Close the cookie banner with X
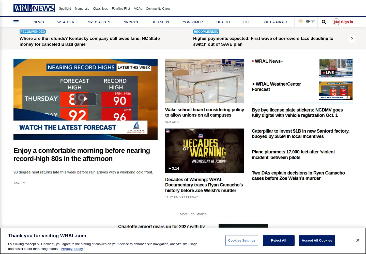The width and height of the screenshot is (366, 254). 358,240
